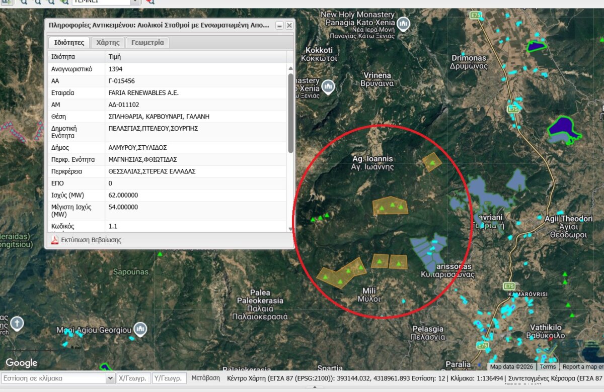Open the Γεωμετρία tab
This screenshot has width=604, height=392.
(x=147, y=43)
